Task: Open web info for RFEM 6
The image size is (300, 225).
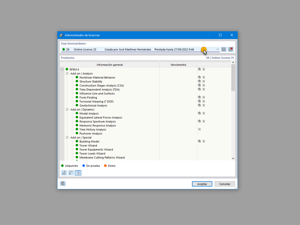Action: click(x=199, y=69)
